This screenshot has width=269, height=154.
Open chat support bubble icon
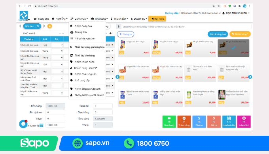(x=23, y=124)
